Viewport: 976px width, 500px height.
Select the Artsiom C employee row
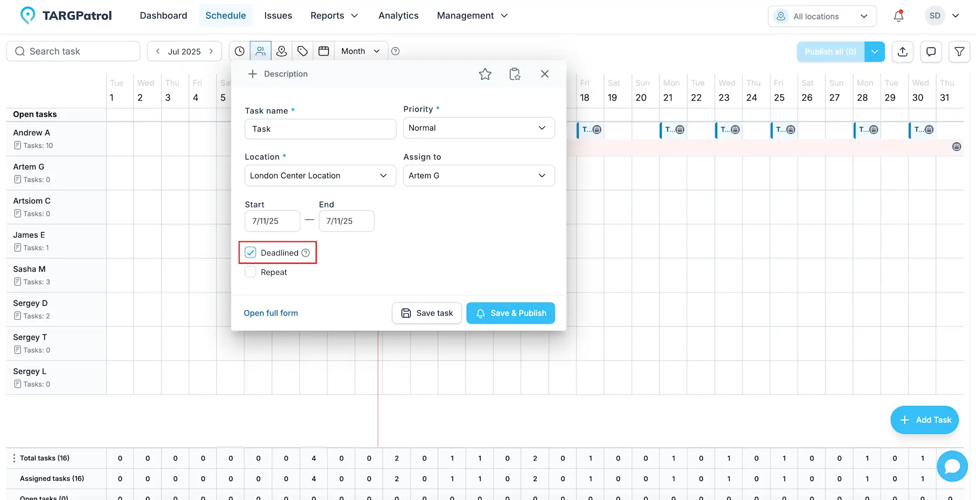56,207
